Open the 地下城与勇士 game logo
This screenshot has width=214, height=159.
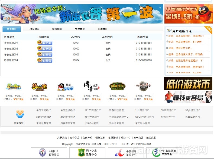143,86
